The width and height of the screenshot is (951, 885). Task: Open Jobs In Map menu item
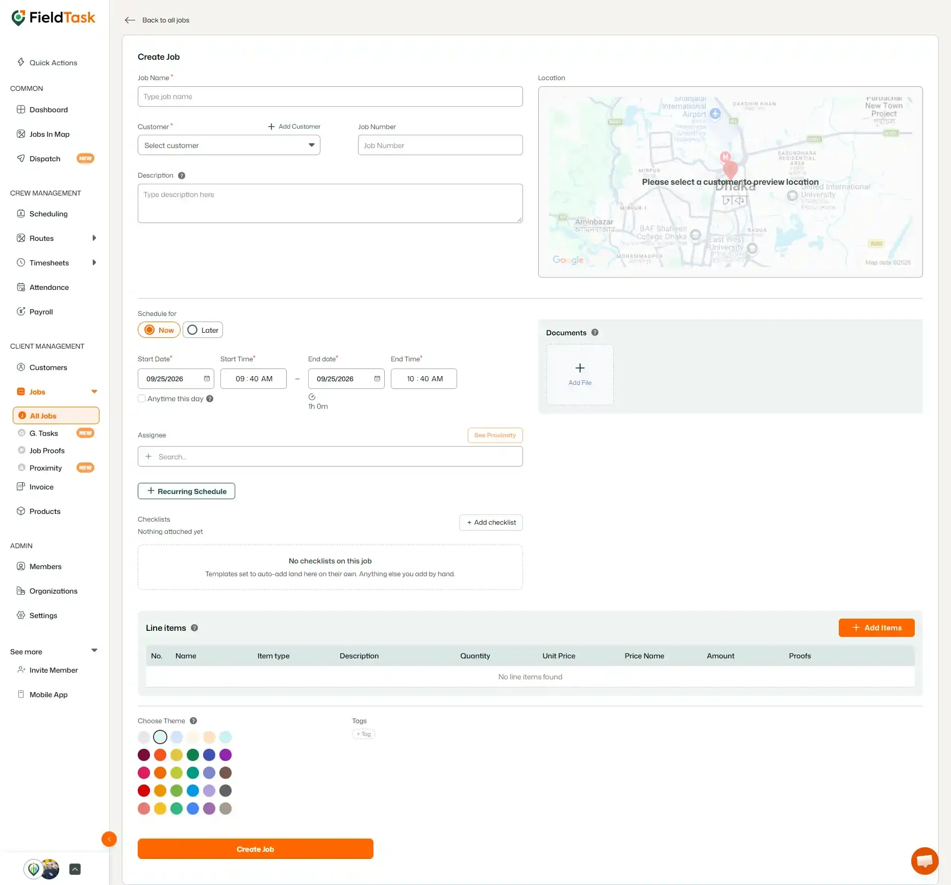click(x=49, y=134)
